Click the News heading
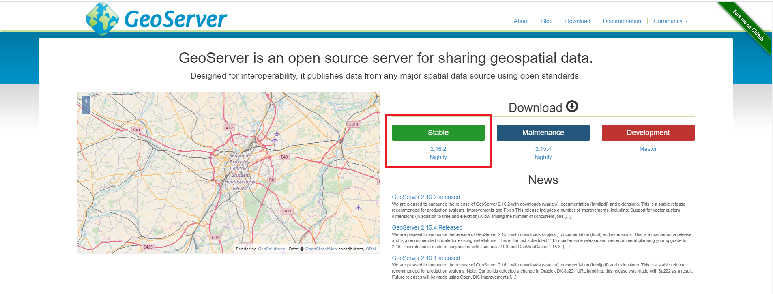 coord(543,180)
